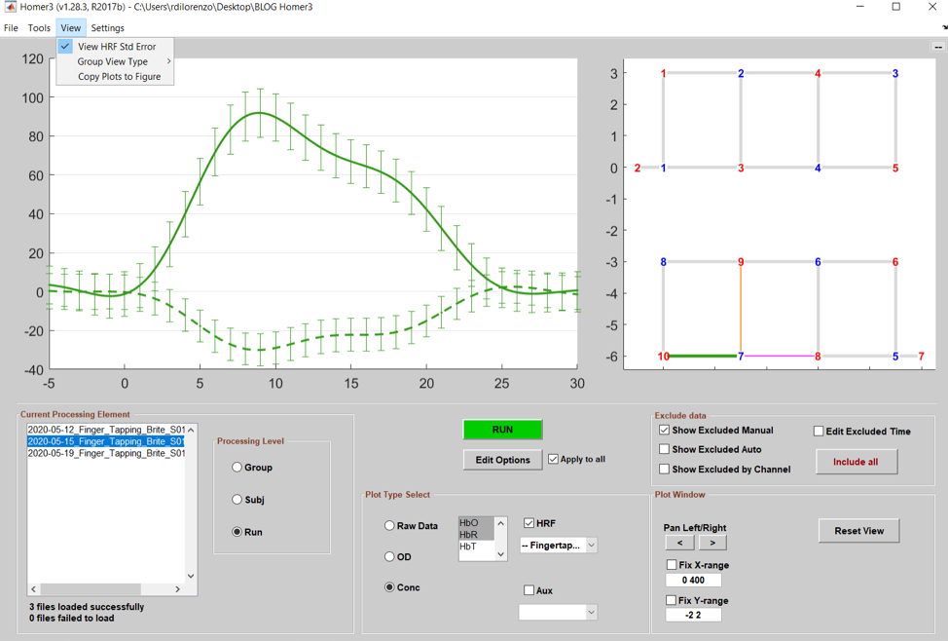The width and height of the screenshot is (948, 641).
Task: Open the Aux signal dropdown
Action: tap(558, 613)
